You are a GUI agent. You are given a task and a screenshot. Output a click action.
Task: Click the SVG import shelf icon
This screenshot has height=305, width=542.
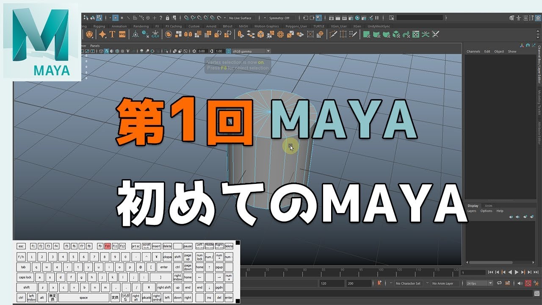122,35
